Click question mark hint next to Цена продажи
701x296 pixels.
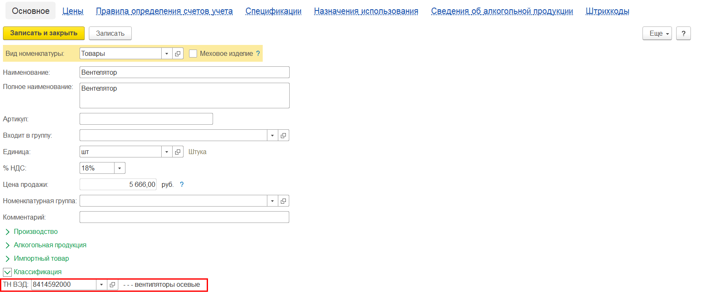(182, 184)
